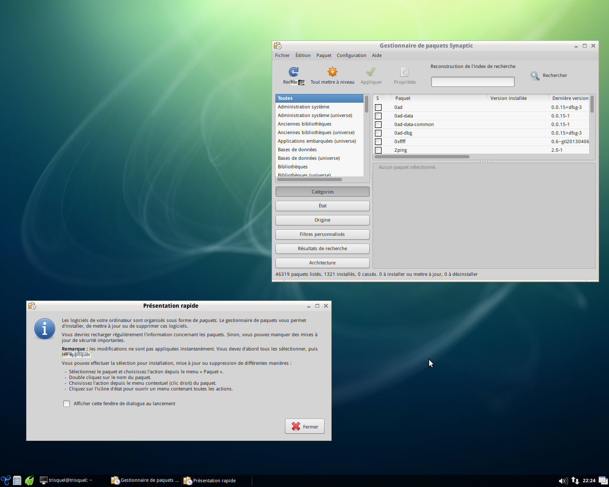Click the show desktop icon at the taskbar end

603,480
